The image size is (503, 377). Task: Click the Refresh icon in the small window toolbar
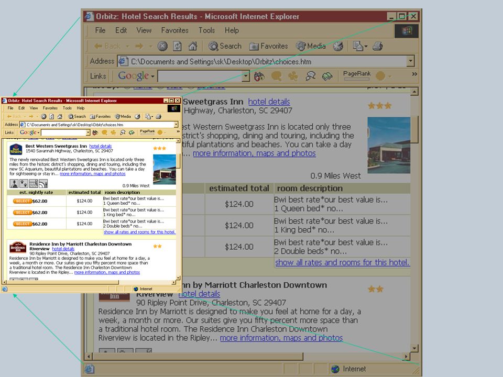51,116
